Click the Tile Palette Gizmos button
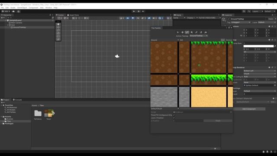Image resolution: width=277 pixels, height=156 pixels. (x=229, y=40)
